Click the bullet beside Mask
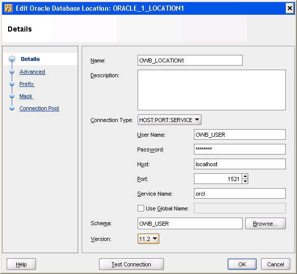This screenshot has width=297, height=274. click(12, 96)
